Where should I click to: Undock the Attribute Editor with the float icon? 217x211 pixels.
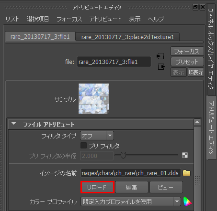click(x=195, y=7)
